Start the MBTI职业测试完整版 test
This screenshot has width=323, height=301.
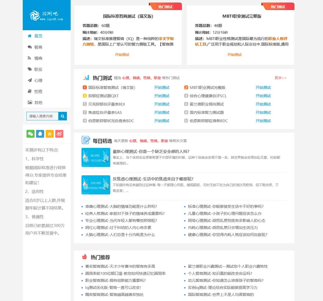coord(234,55)
